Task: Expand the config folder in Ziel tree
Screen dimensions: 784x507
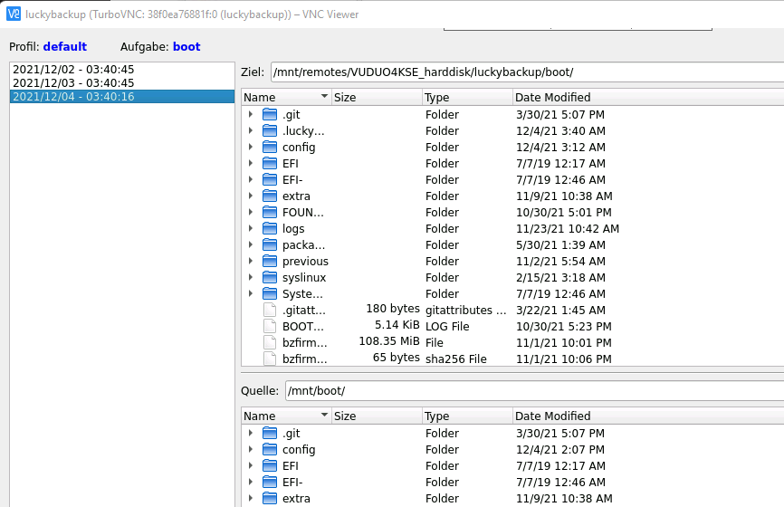Action: pyautogui.click(x=251, y=147)
